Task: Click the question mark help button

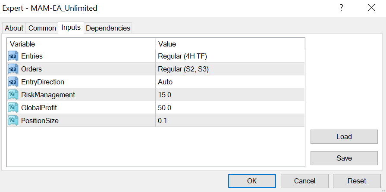Action: (341, 8)
